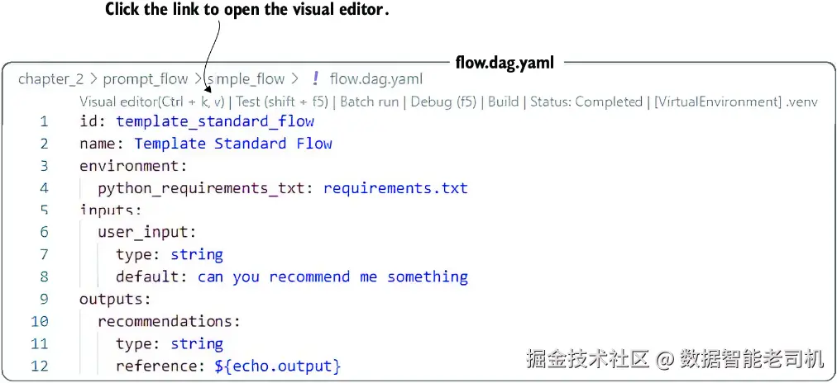Click the YAML file type icon in breadcrumb

point(315,79)
